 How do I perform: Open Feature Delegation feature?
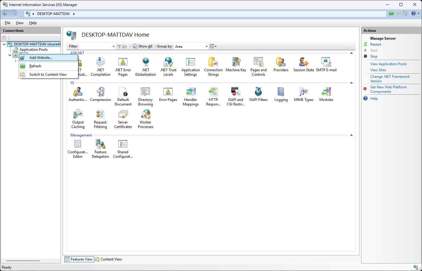coord(100,149)
